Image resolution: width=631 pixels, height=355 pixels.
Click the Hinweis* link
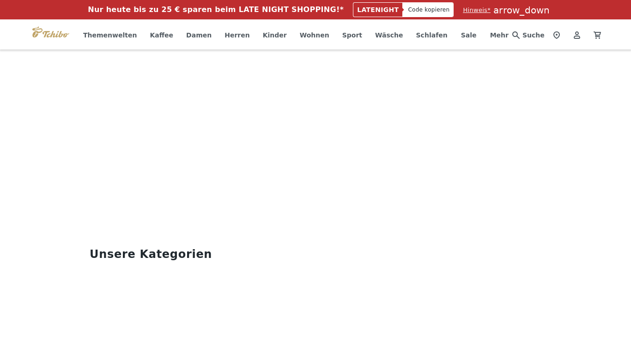477,10
